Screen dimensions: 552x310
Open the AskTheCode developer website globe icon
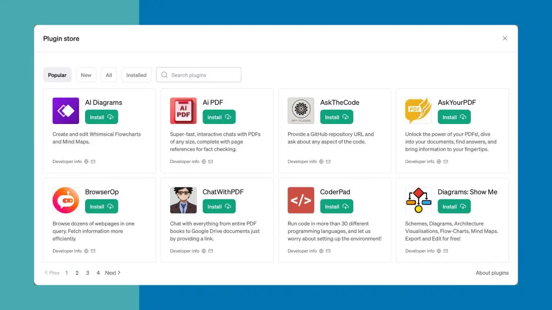(321, 162)
